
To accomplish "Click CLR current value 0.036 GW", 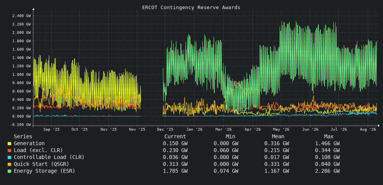I will [176, 157].
